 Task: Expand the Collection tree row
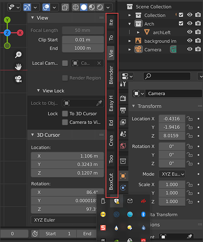129,15
